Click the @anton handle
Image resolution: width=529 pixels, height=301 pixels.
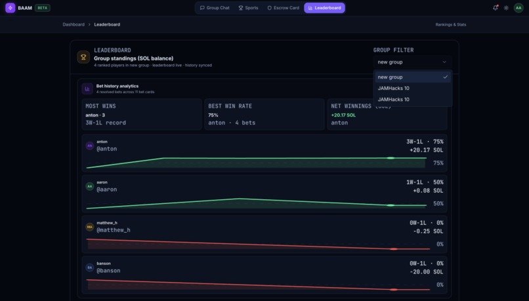tap(106, 149)
